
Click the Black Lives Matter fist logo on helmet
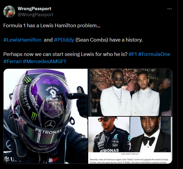tap(53, 93)
